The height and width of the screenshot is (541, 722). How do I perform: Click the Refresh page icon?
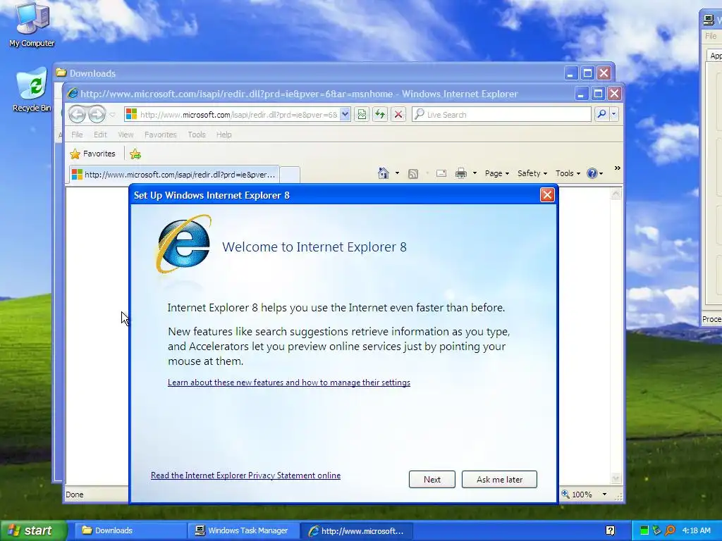pos(380,115)
